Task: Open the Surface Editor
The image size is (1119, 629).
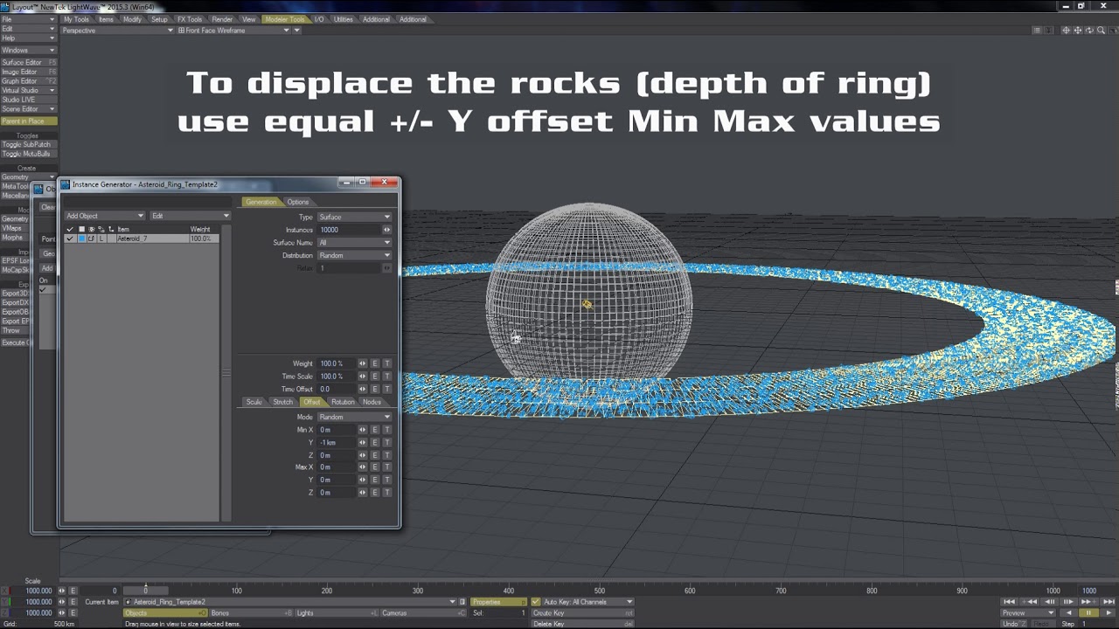Action: [x=28, y=63]
